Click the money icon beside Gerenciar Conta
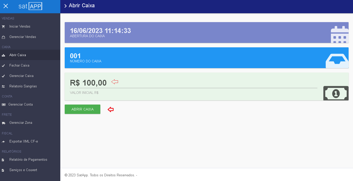Viewport: 353px width, 181px height. (x=3, y=105)
